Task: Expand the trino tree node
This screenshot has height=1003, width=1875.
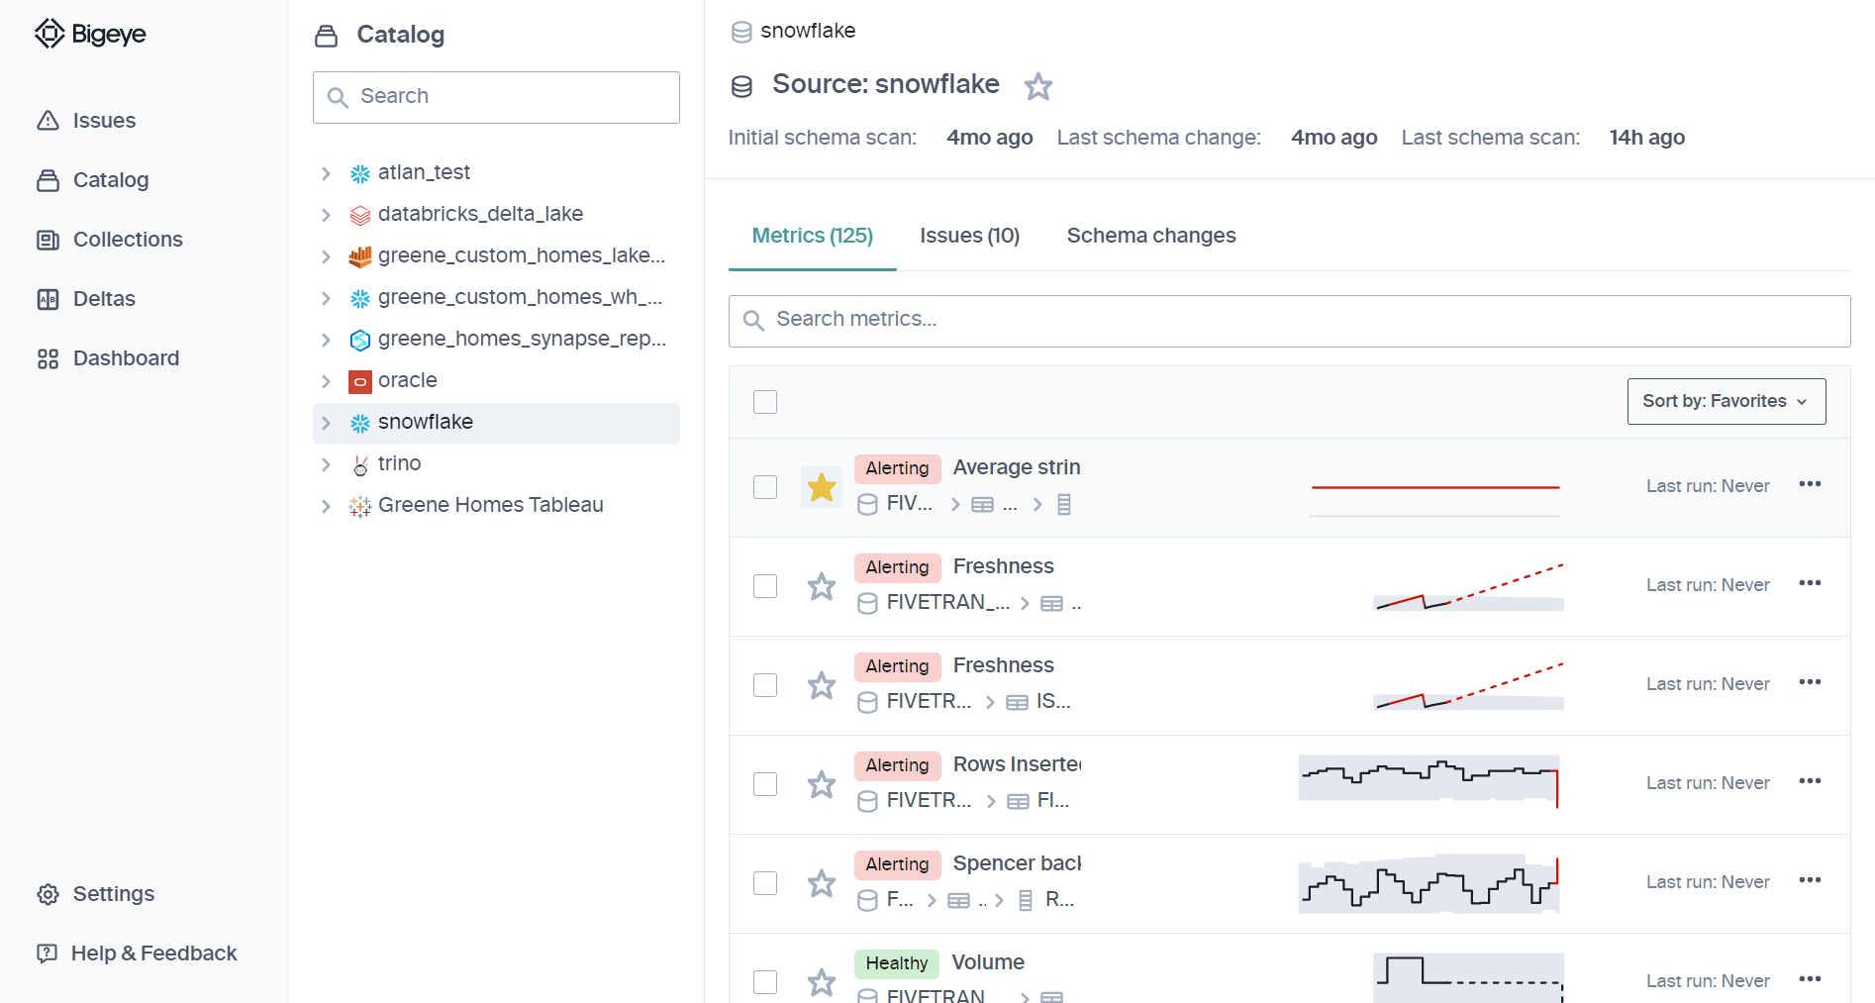Action: [326, 464]
